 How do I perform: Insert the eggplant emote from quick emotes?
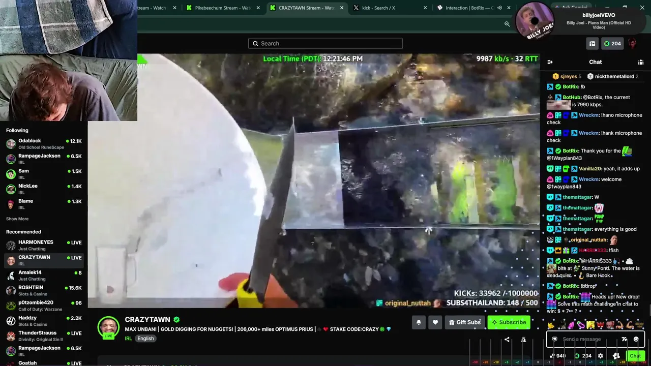tap(580, 324)
